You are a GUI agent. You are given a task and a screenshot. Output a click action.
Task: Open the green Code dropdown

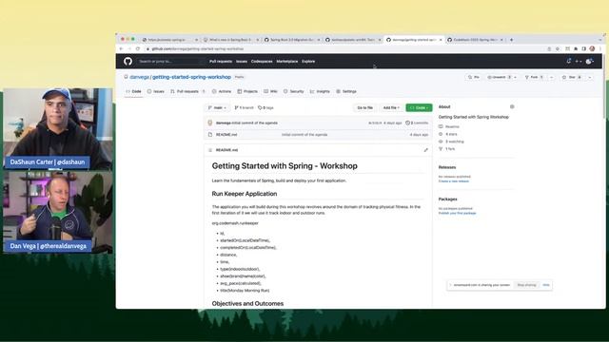419,107
